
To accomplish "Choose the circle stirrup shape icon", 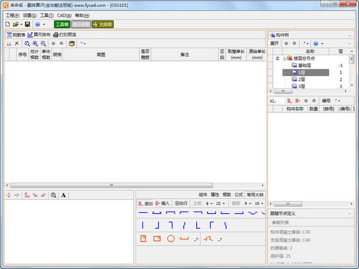I will 171,239.
